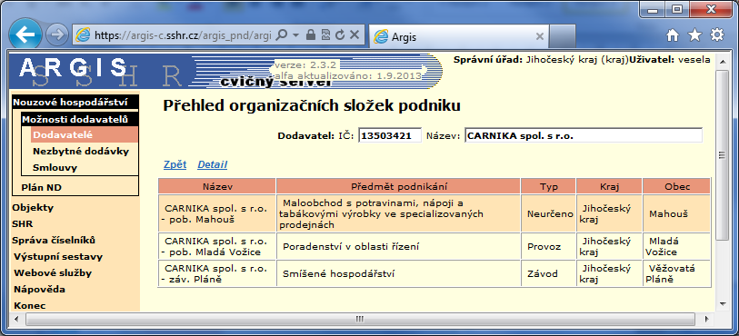The image size is (739, 336).
Task: Open browser Tools gear icon
Action: (717, 35)
